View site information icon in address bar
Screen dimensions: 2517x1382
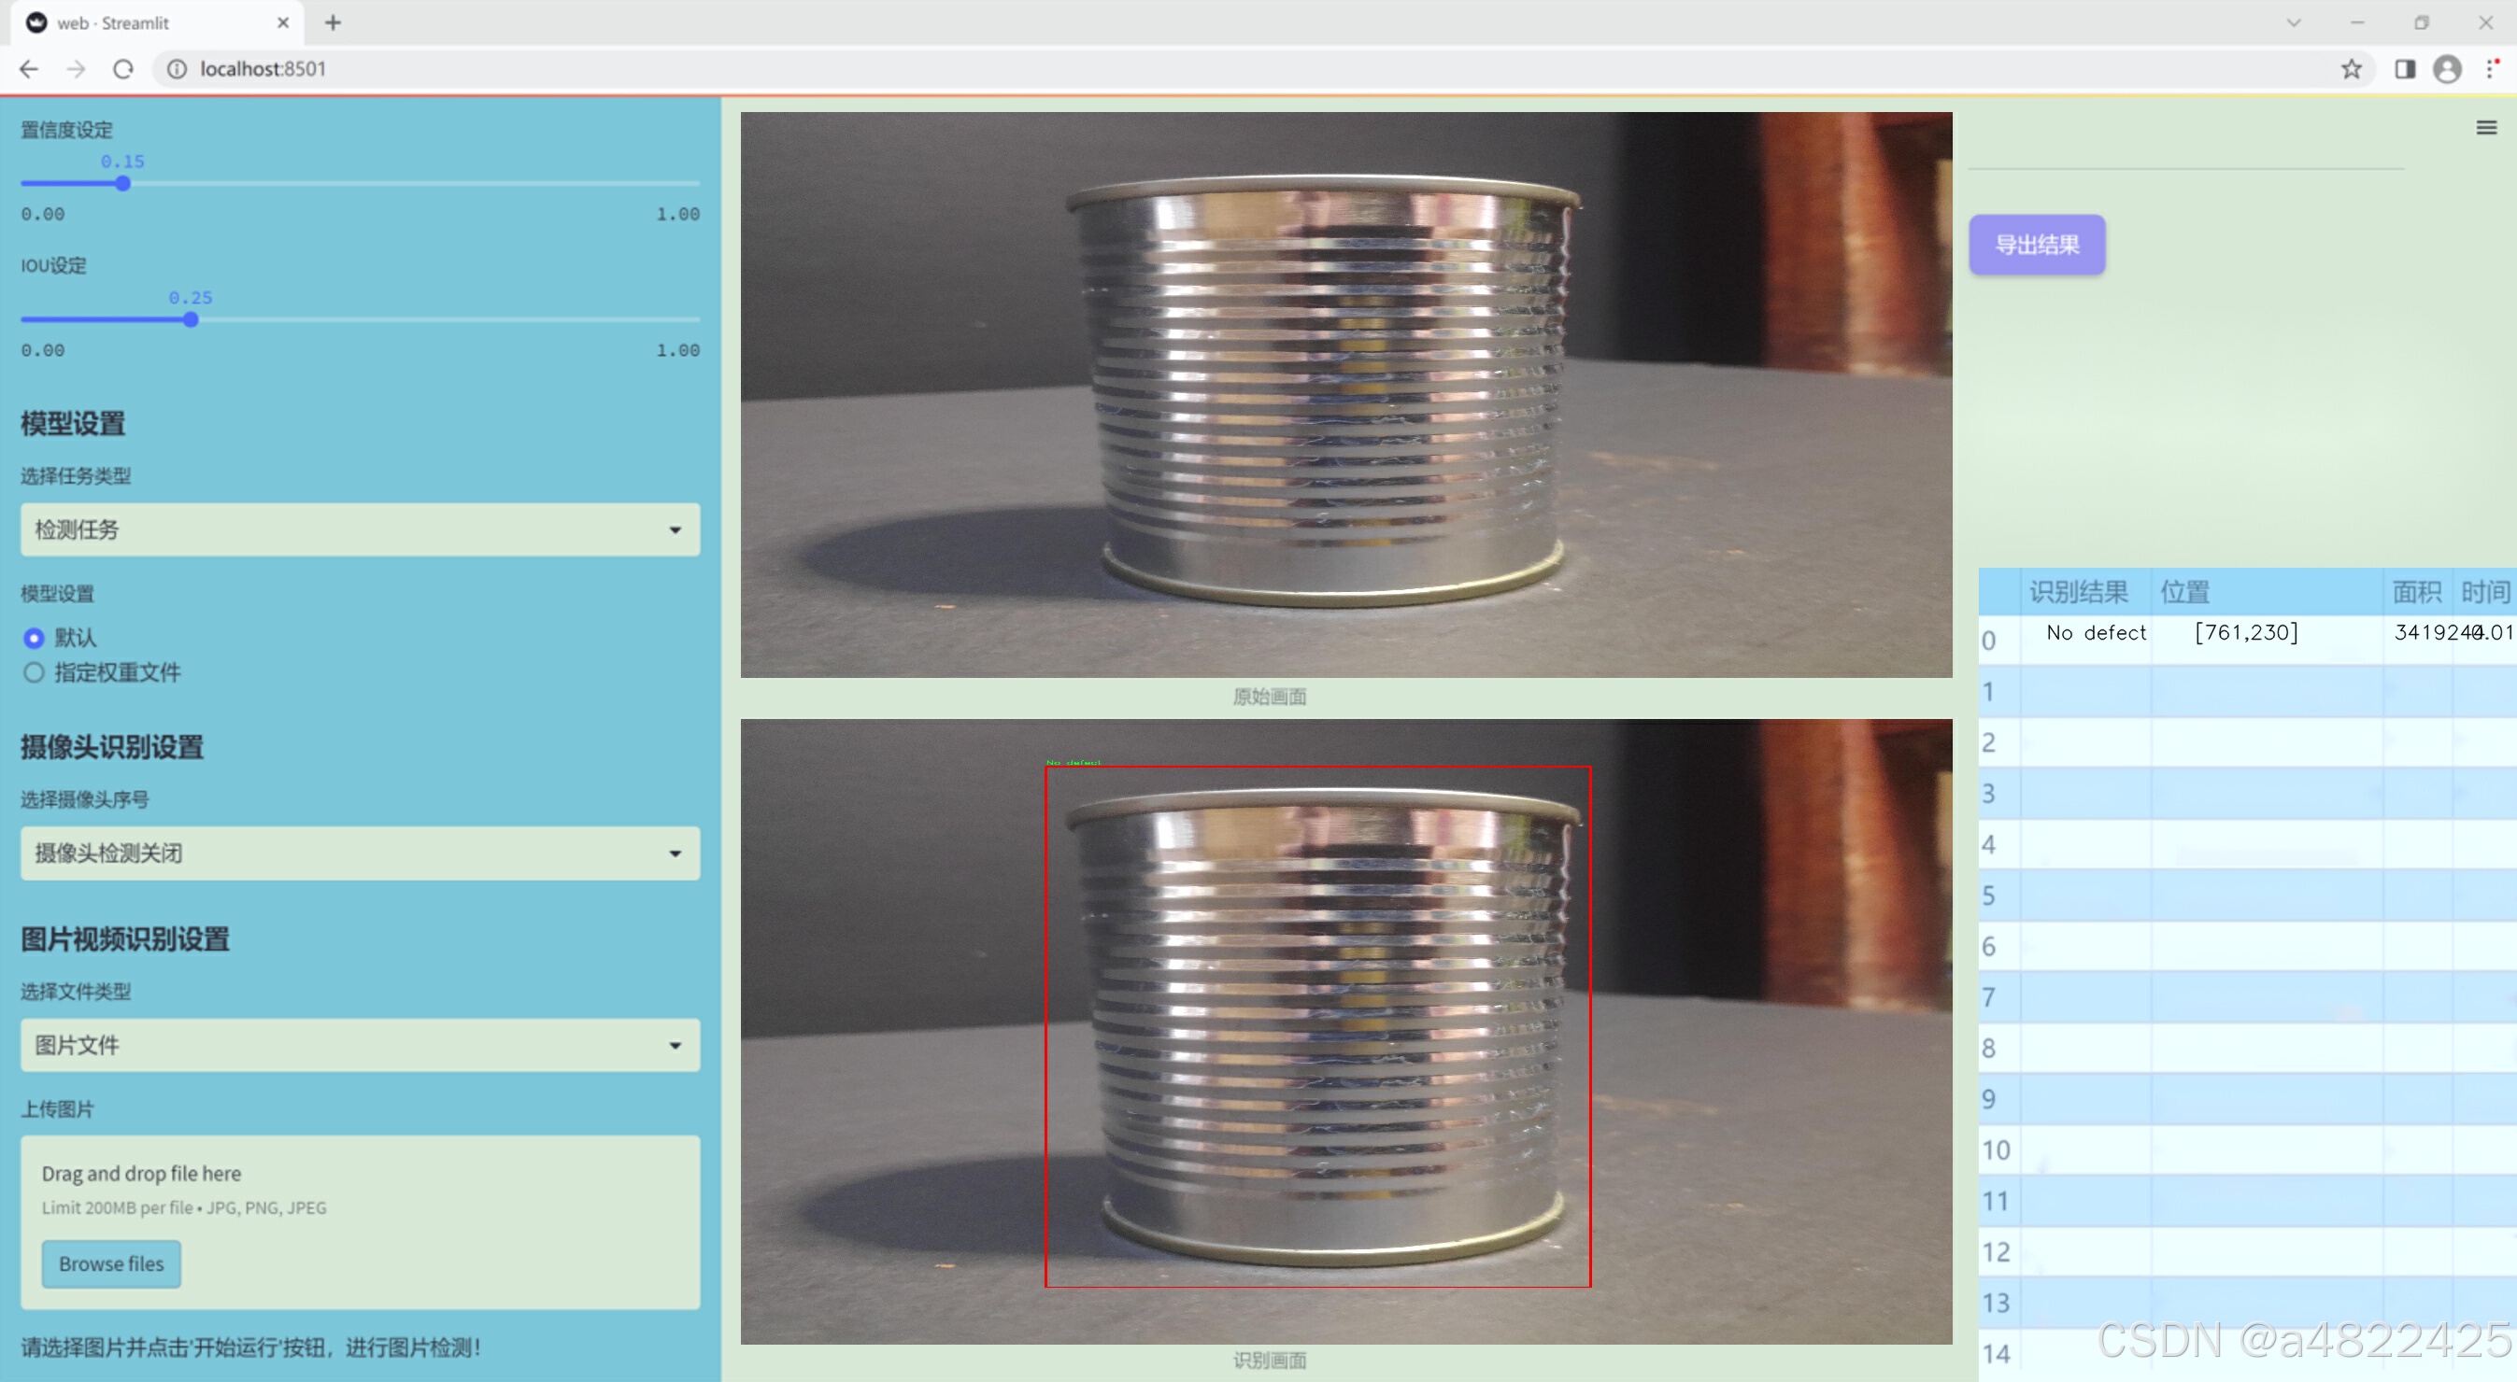[177, 68]
